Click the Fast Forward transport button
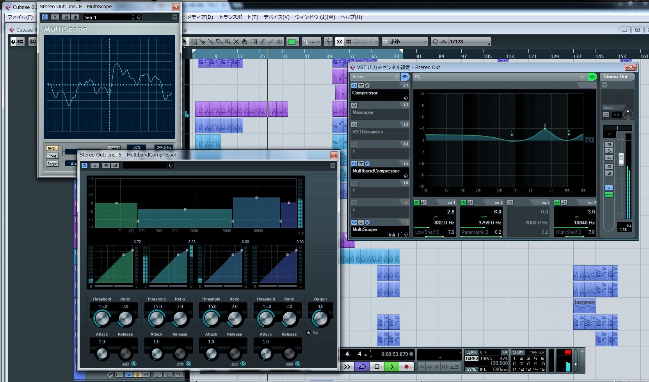 tap(347, 367)
